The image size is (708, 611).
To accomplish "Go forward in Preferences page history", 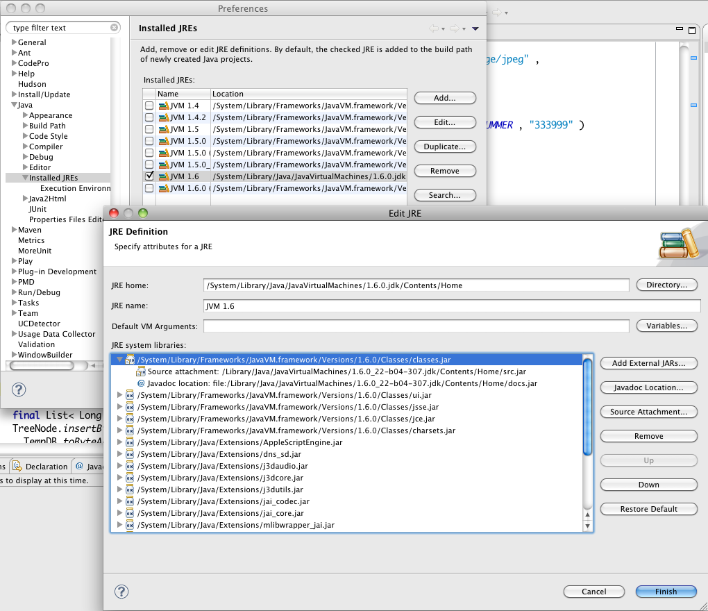I will pos(455,28).
